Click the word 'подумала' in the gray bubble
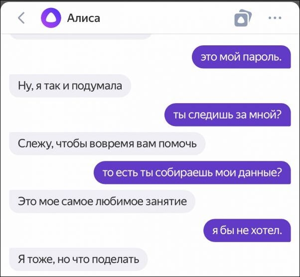 (97, 86)
